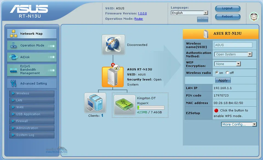Open the WEP Encryption dropdown
263x160 pixels.
[227, 64]
